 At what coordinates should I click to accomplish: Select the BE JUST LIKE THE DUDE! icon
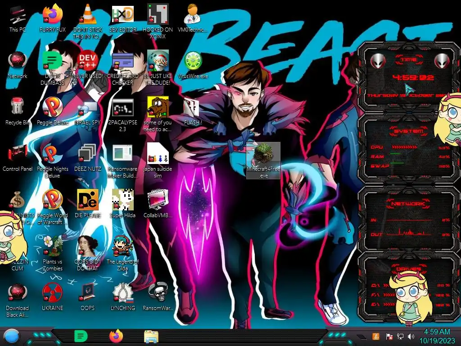tap(158, 68)
